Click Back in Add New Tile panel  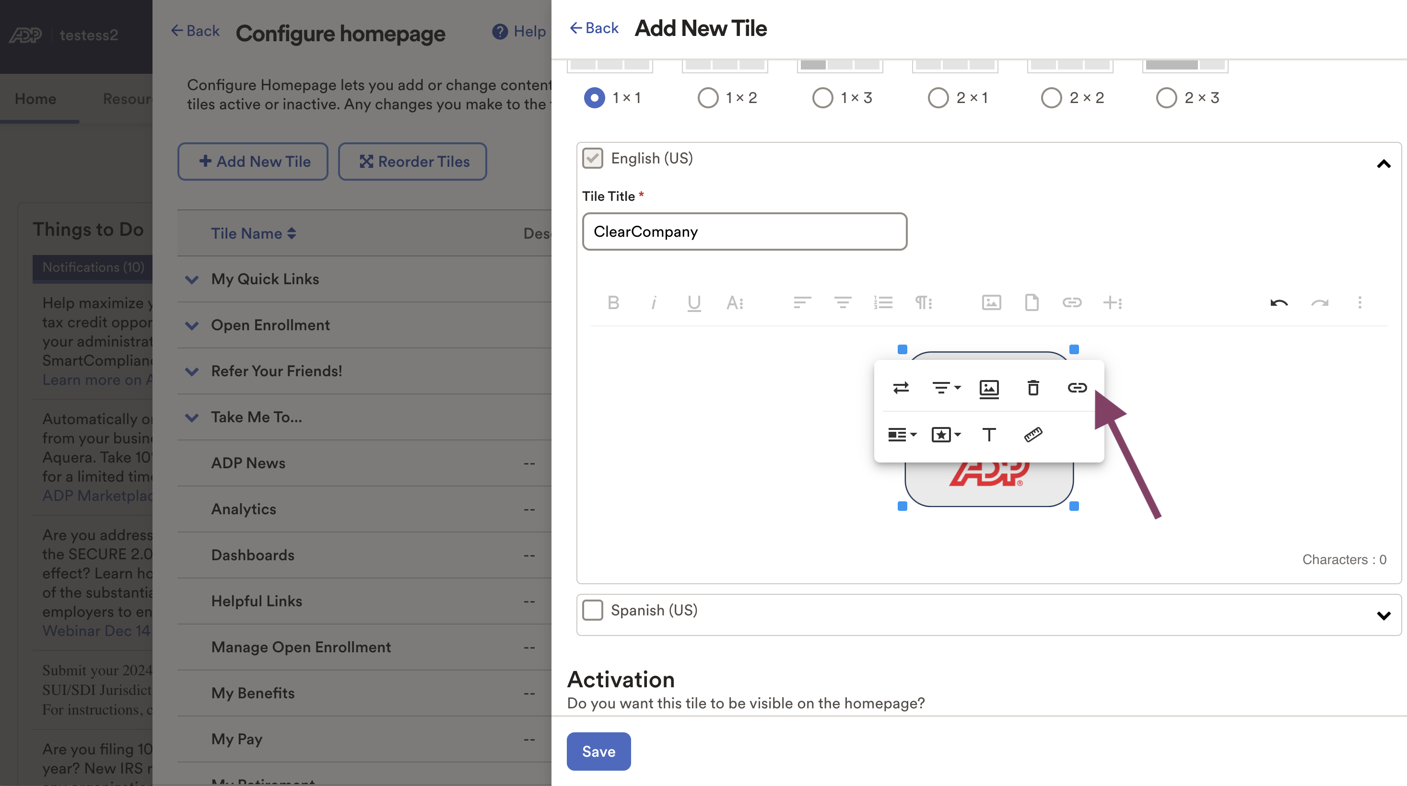pyautogui.click(x=594, y=28)
